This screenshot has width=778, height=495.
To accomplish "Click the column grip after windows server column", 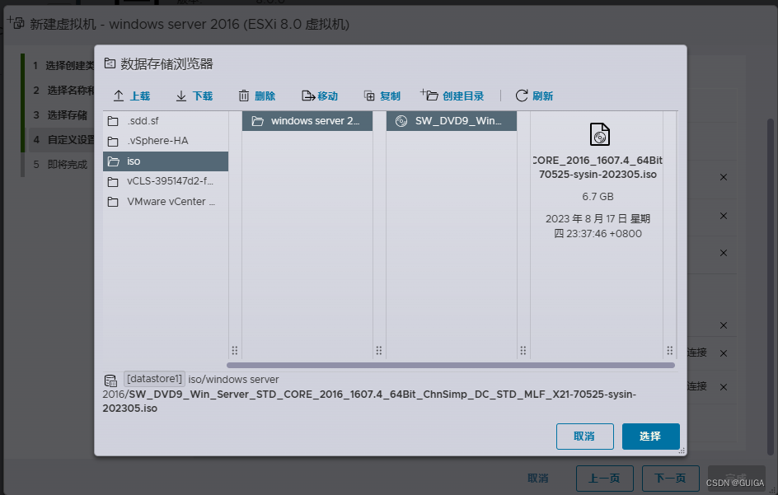I will [378, 351].
